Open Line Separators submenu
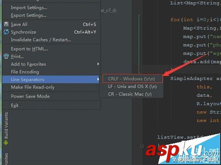Viewport: 221px width, 165px height. pos(51,79)
